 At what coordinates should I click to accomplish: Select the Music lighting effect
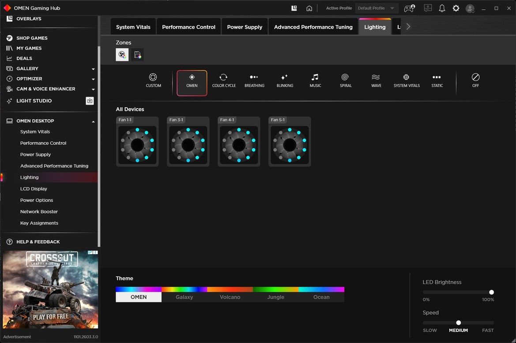coord(315,80)
